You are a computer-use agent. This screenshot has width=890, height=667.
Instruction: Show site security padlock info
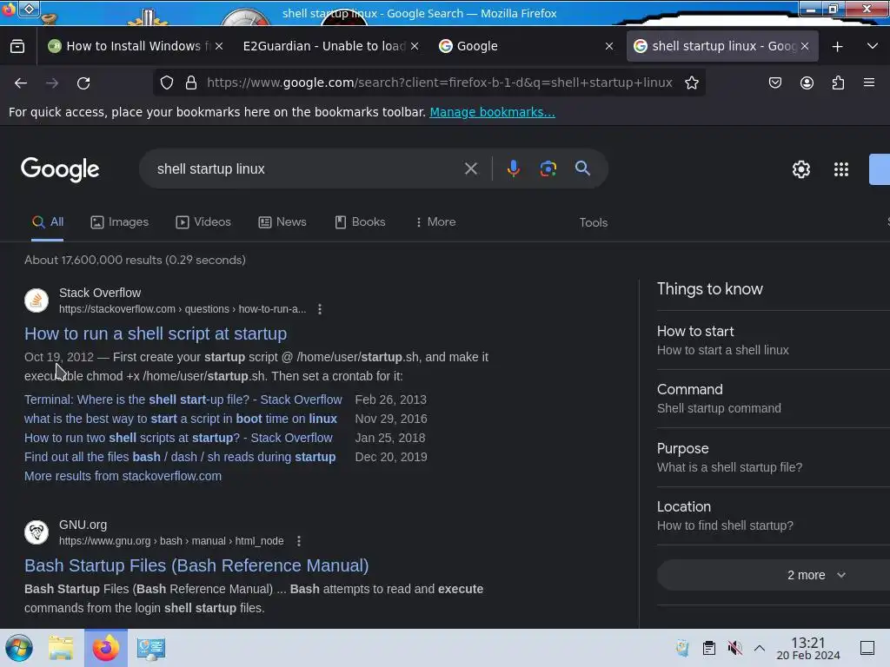pyautogui.click(x=191, y=83)
